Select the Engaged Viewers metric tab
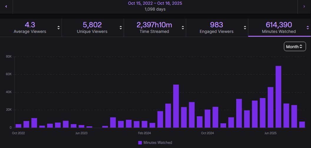This screenshot has height=148, width=311. click(x=217, y=28)
